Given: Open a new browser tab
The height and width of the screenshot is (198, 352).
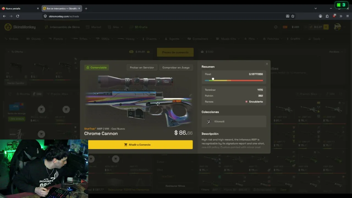Looking at the screenshot, I should point(86,9).
